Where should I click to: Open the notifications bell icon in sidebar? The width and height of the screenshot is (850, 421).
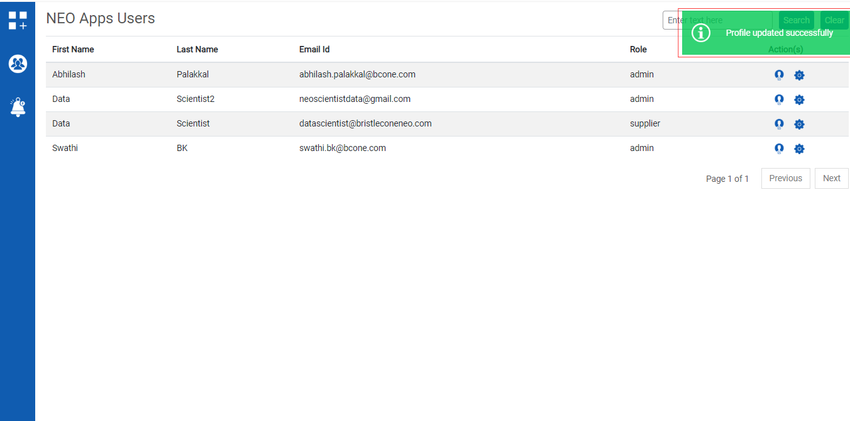point(18,107)
